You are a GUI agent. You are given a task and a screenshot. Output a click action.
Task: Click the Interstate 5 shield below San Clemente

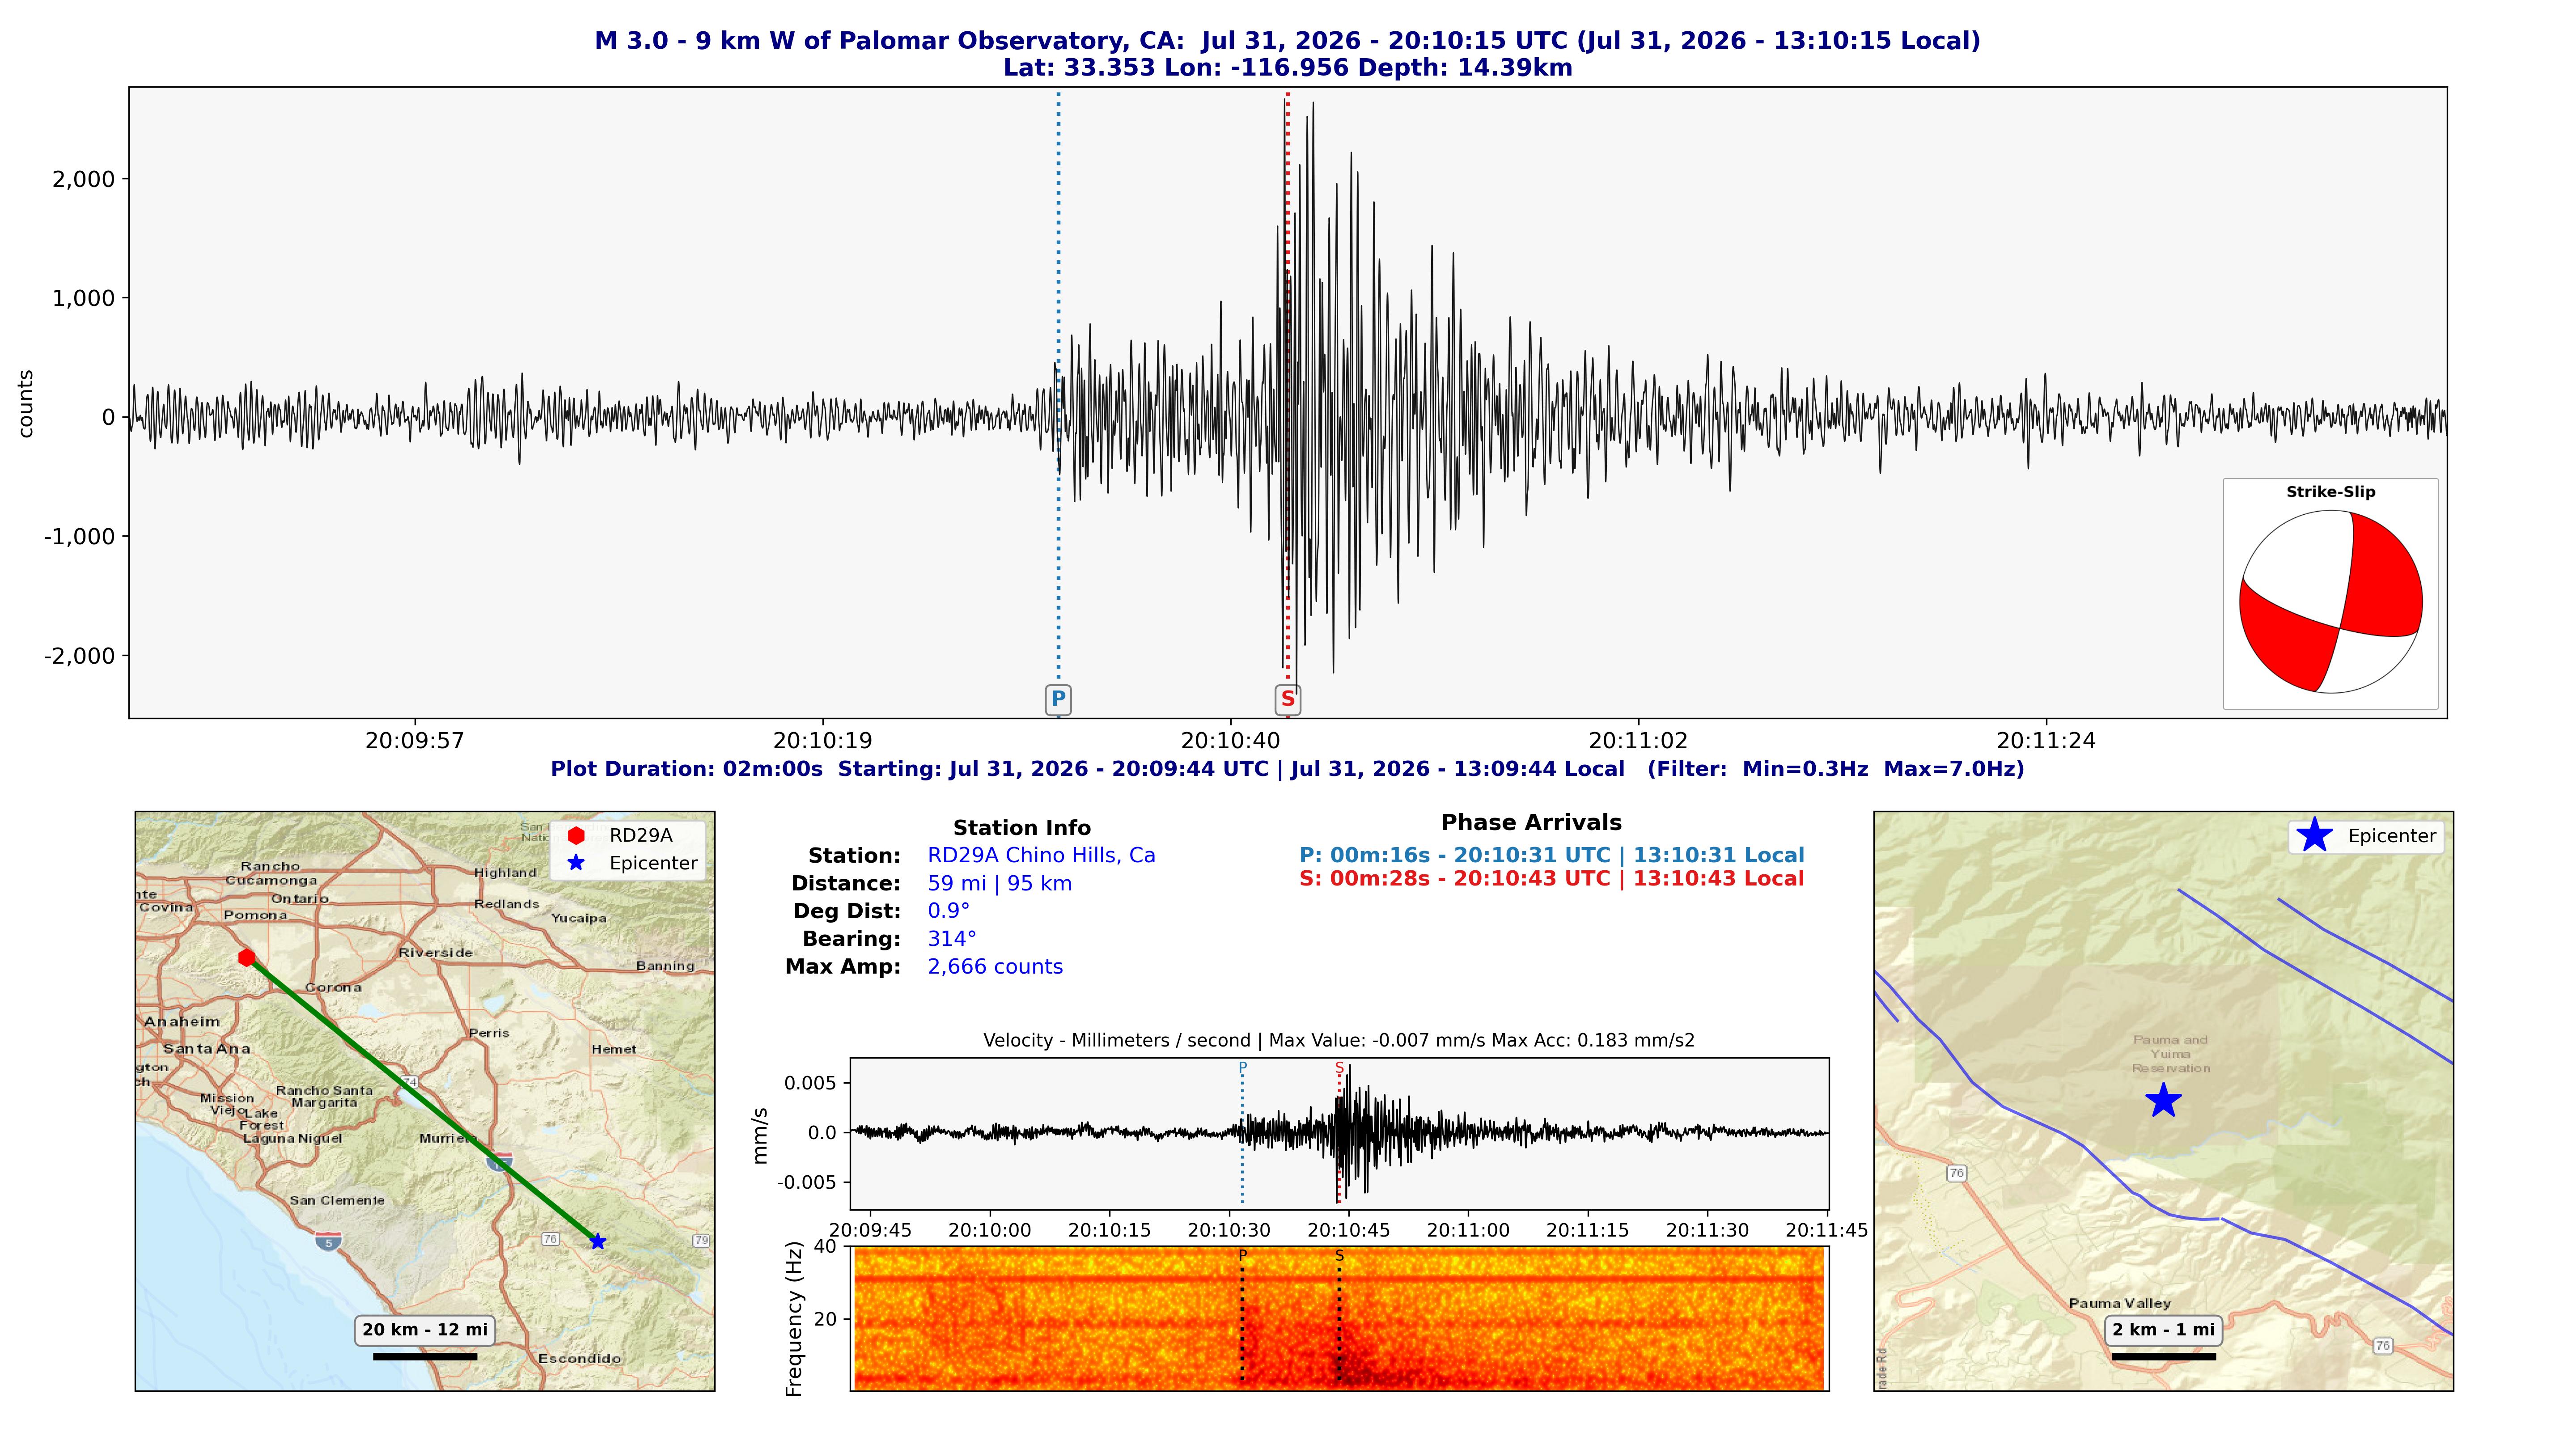point(328,1242)
